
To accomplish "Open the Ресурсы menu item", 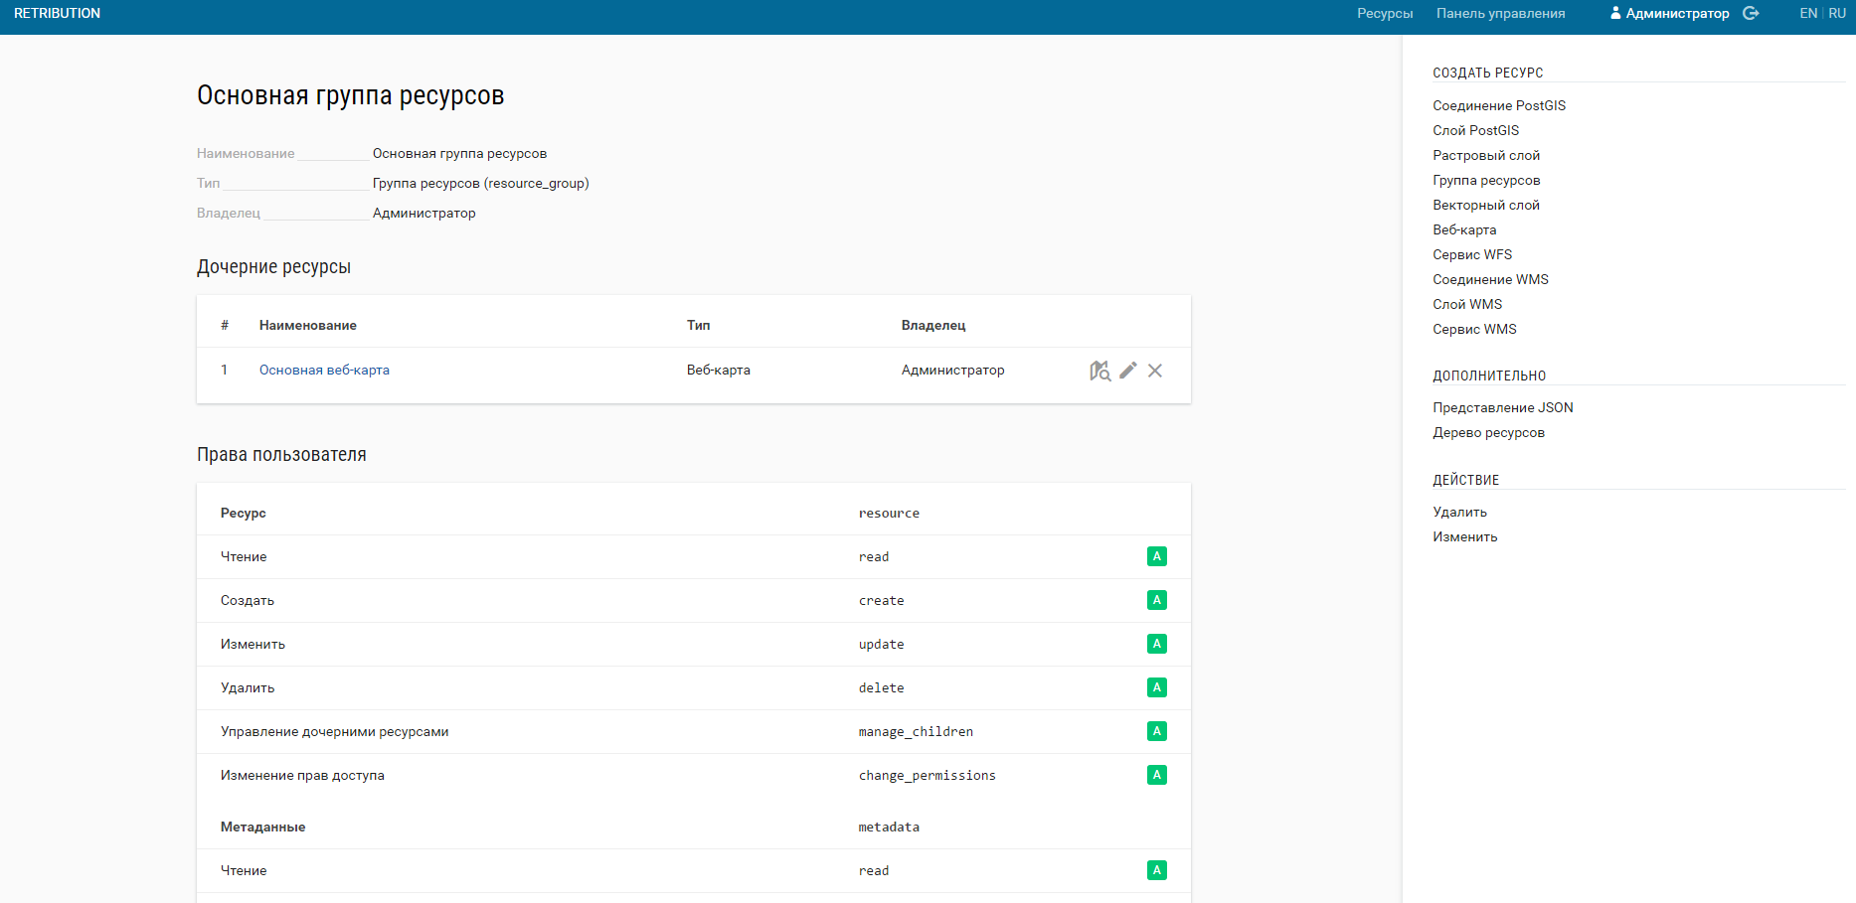I will [1384, 13].
